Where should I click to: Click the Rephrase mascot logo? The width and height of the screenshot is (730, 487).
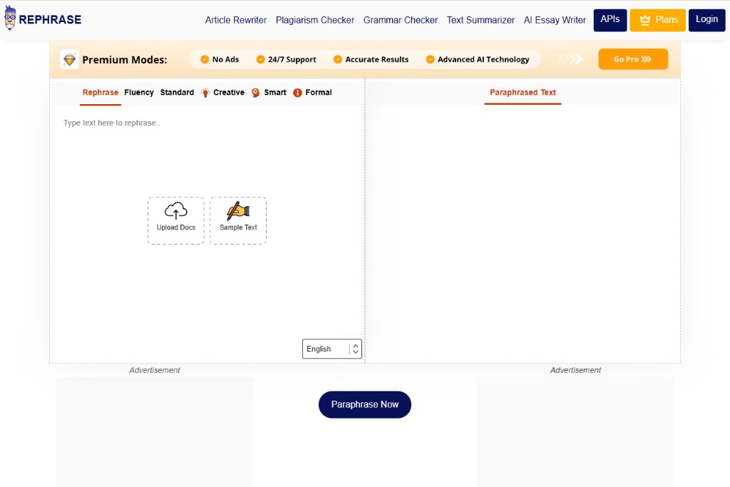click(10, 19)
